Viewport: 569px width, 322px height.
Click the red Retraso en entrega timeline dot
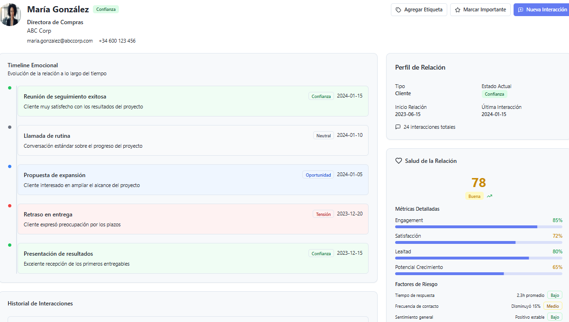[x=9, y=206]
